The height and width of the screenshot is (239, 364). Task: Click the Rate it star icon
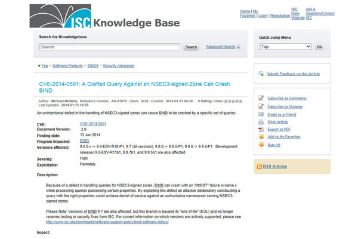261,145
